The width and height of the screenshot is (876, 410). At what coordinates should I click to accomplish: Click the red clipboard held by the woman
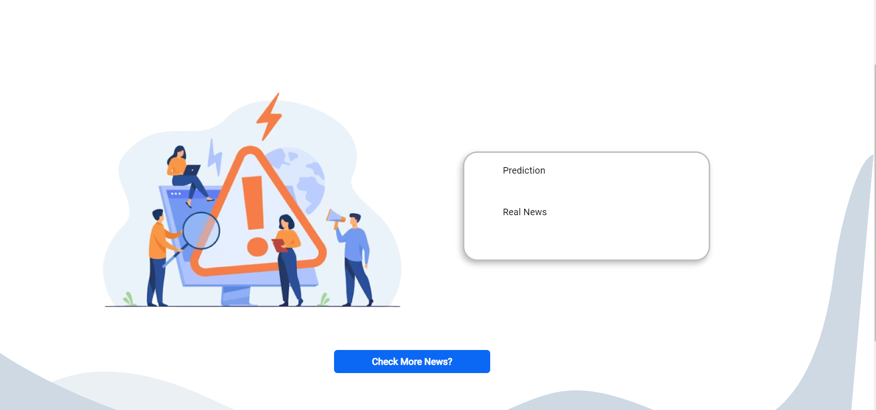280,245
